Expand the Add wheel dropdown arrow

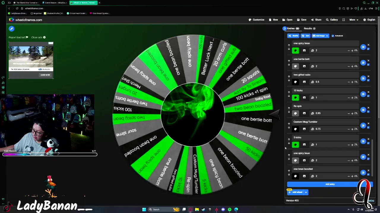click(306, 192)
